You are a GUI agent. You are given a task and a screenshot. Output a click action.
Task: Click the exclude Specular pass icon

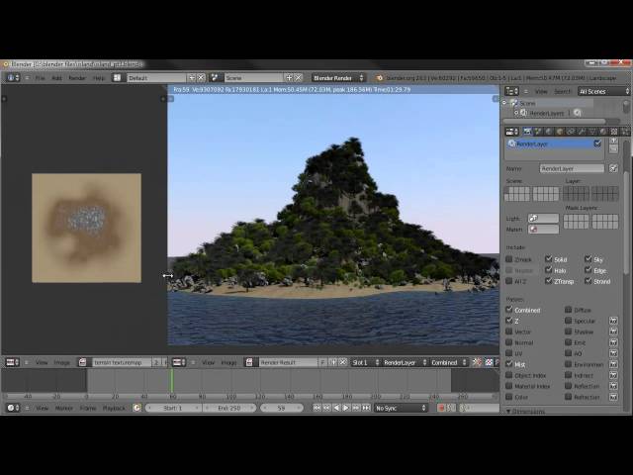[x=613, y=321]
